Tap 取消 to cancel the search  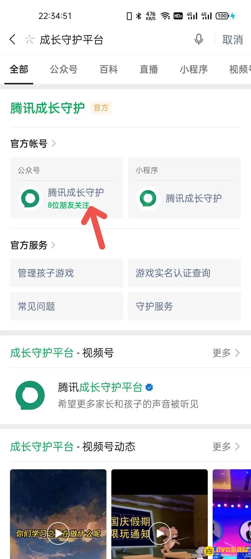[232, 39]
